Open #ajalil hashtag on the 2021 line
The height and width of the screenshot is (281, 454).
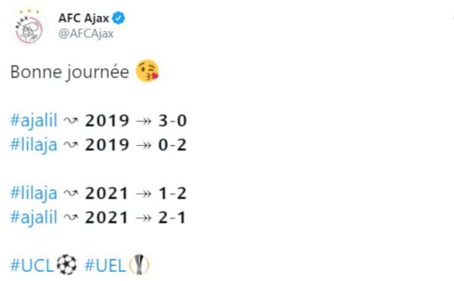click(33, 218)
